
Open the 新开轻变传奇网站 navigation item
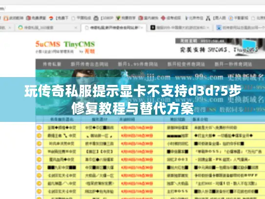tap(186, 64)
